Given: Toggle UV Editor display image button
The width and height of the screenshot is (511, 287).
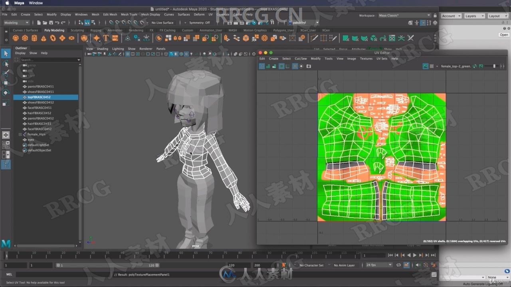Looking at the screenshot, I should [x=426, y=66].
